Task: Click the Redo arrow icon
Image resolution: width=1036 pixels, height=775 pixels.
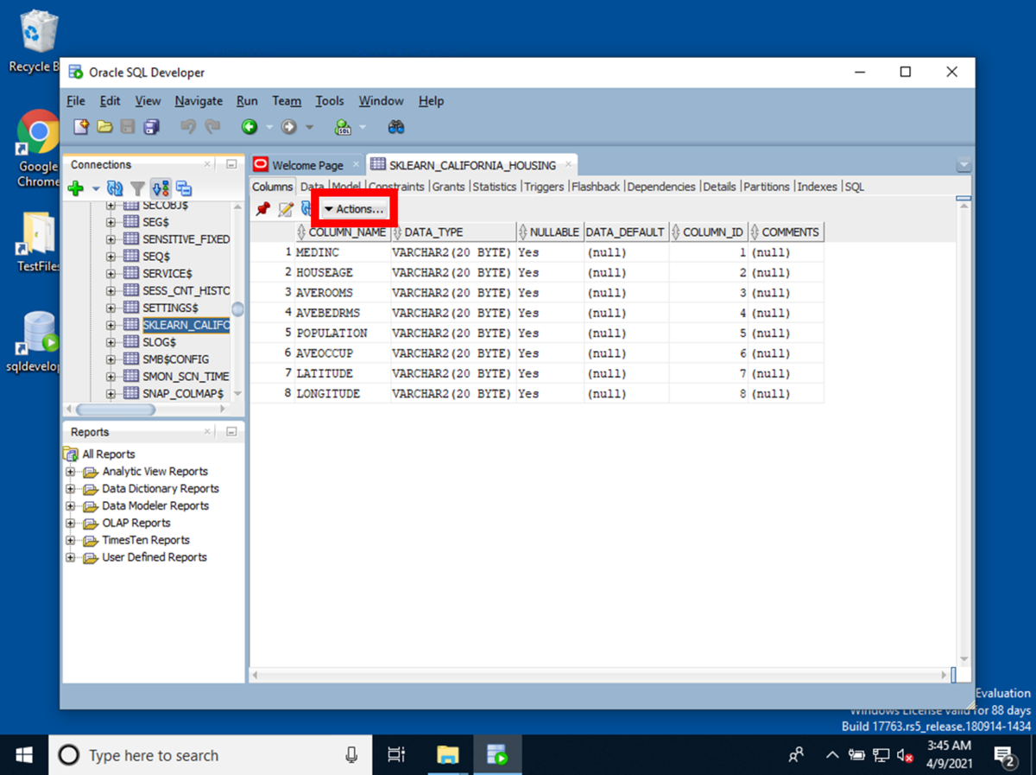Action: tap(212, 127)
